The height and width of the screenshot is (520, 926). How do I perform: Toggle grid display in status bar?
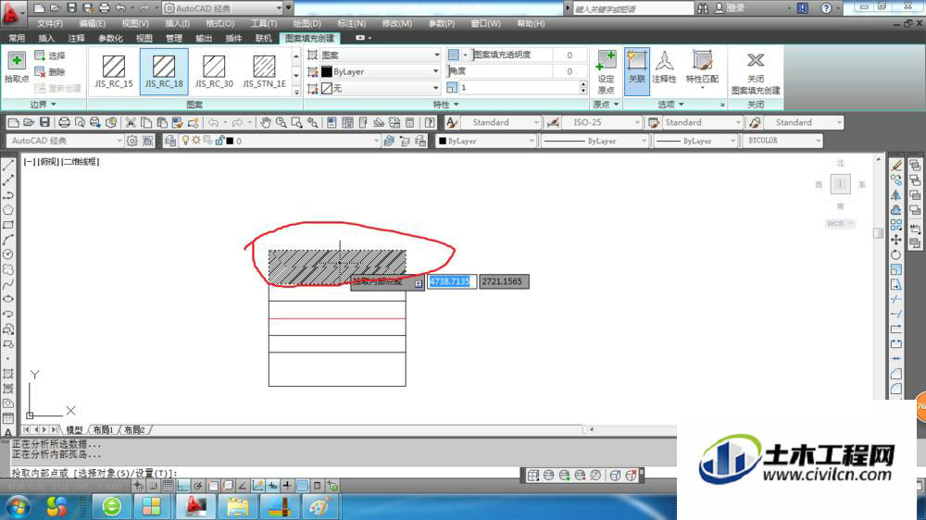coord(168,486)
